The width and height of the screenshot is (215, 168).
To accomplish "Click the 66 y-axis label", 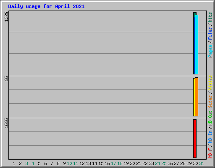I will (6, 79).
